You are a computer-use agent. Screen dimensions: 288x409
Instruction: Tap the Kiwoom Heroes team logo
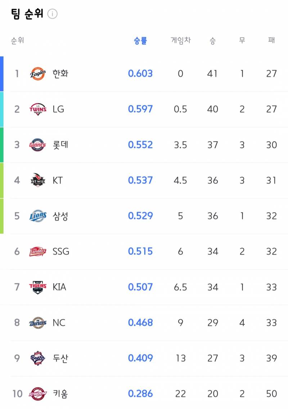coord(38,394)
